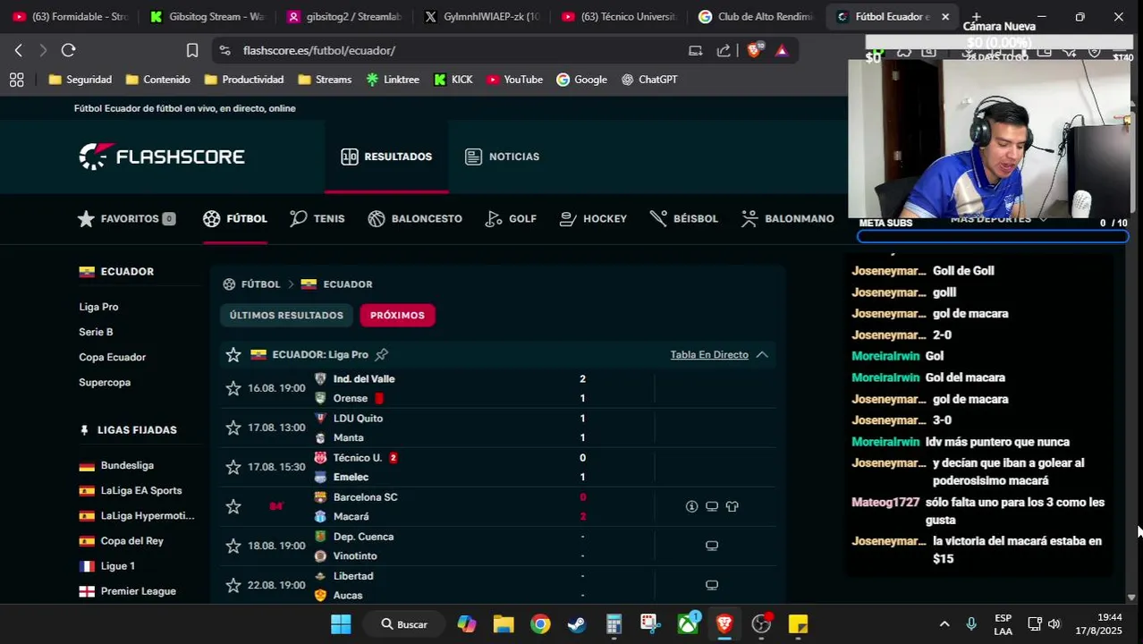The width and height of the screenshot is (1143, 644).
Task: Open Linktree bookmark
Action: pos(393,80)
